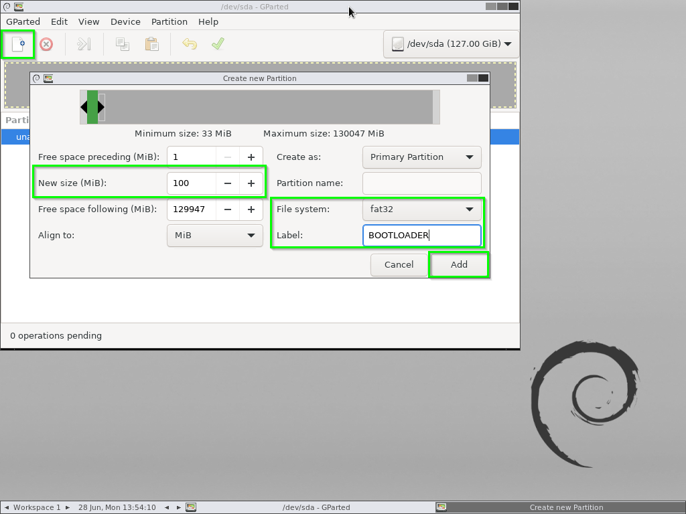The image size is (686, 514).
Task: Click the Apply all operations checkmark
Action: 218,44
